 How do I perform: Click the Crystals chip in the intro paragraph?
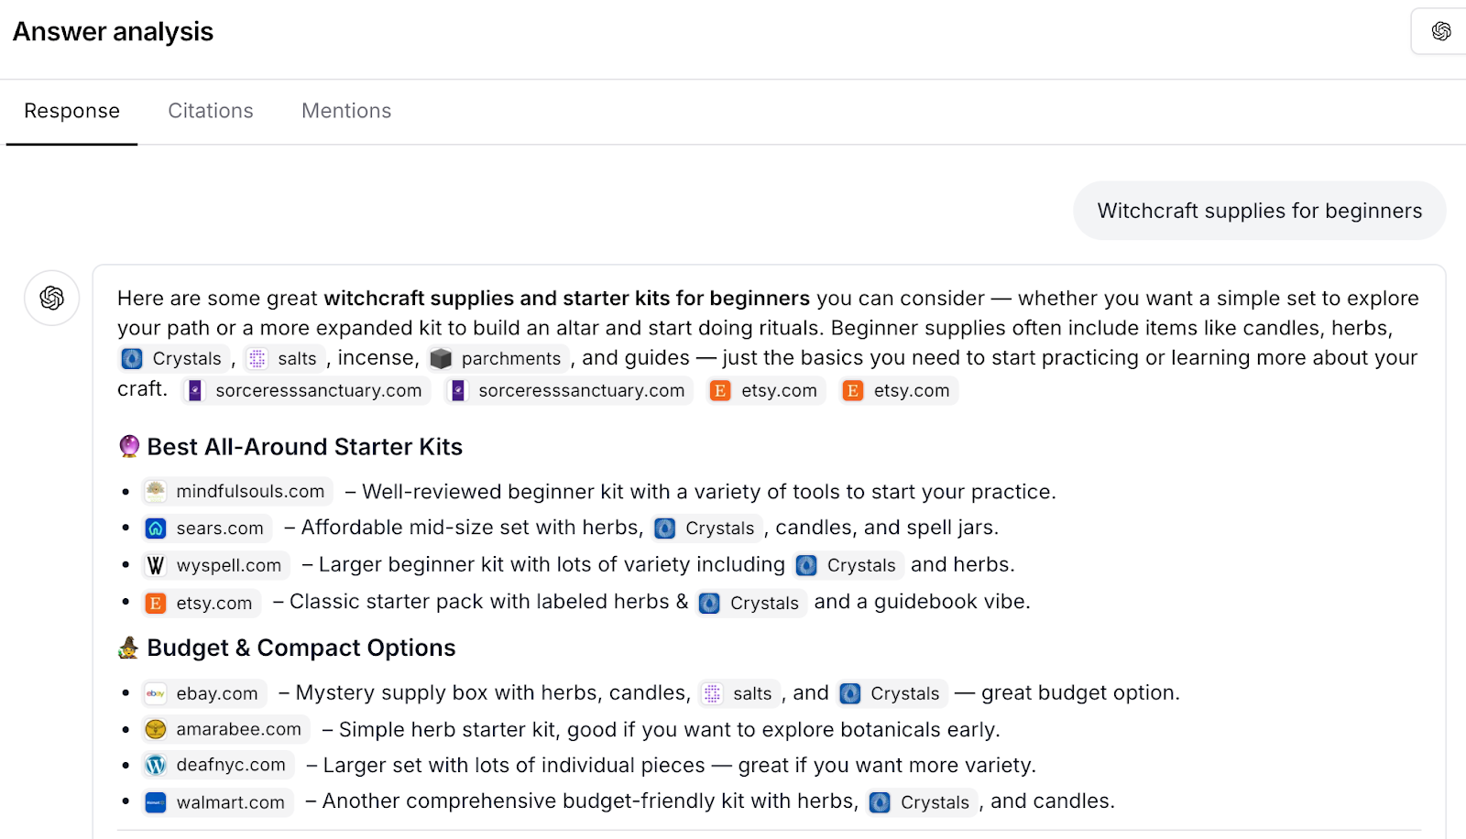(x=174, y=359)
